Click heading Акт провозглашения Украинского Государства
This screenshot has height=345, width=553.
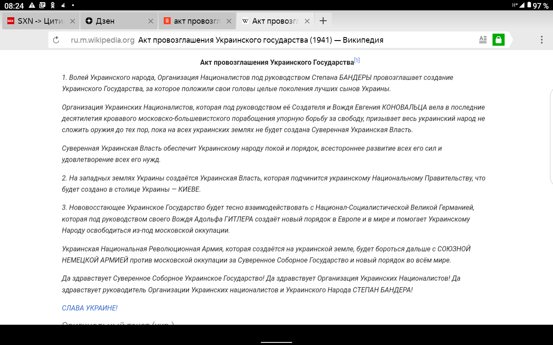277,63
